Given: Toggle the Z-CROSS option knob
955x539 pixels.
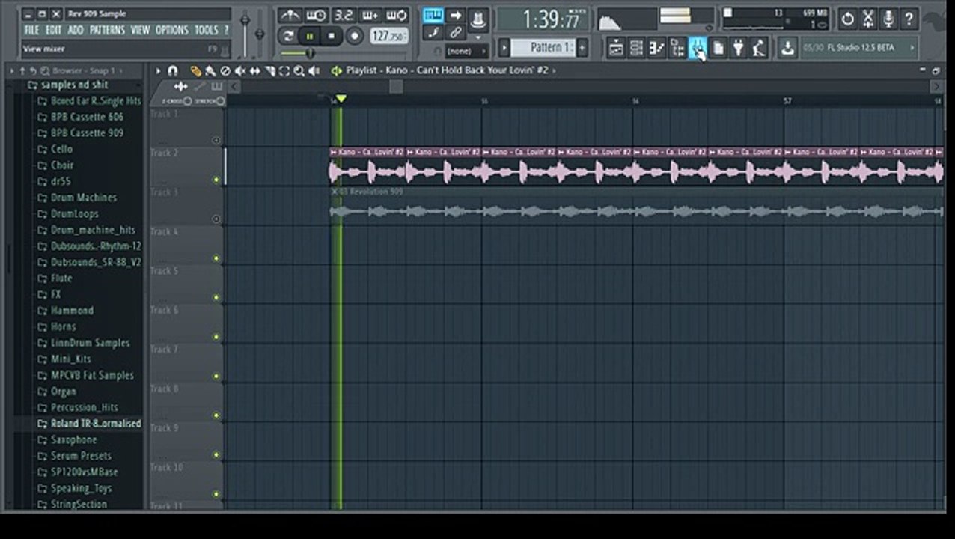Looking at the screenshot, I should [x=187, y=101].
